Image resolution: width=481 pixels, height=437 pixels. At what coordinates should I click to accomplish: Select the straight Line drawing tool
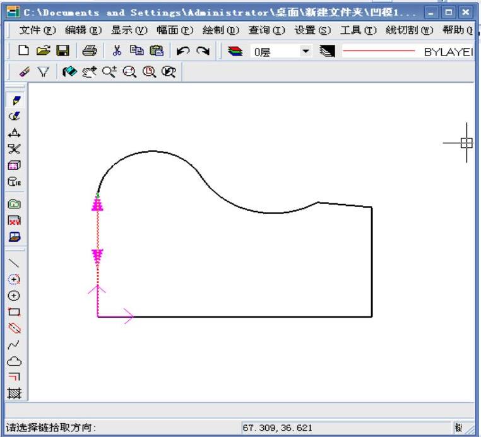coord(14,263)
